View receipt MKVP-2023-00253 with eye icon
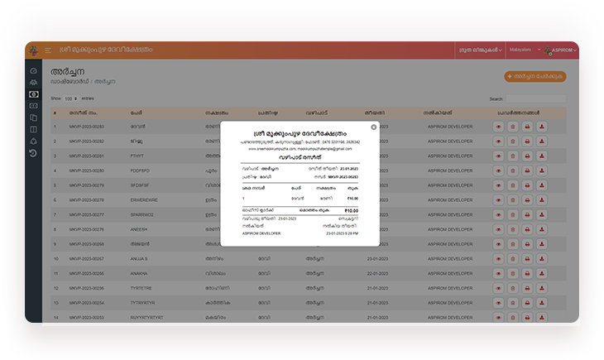Viewport: 604px width, 360px height. tap(498, 318)
